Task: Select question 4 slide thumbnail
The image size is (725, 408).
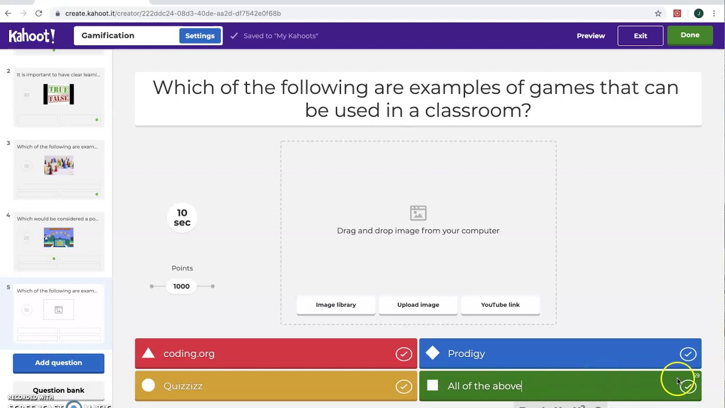Action: (59, 241)
